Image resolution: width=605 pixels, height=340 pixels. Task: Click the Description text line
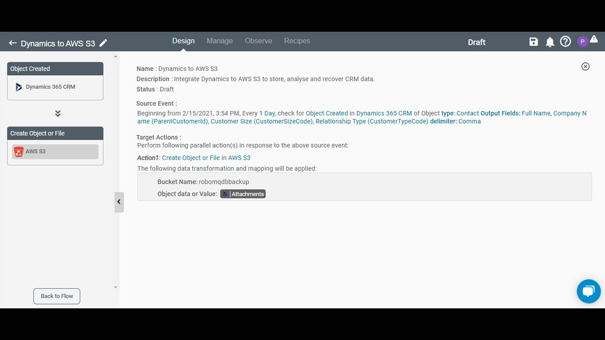[x=256, y=79]
